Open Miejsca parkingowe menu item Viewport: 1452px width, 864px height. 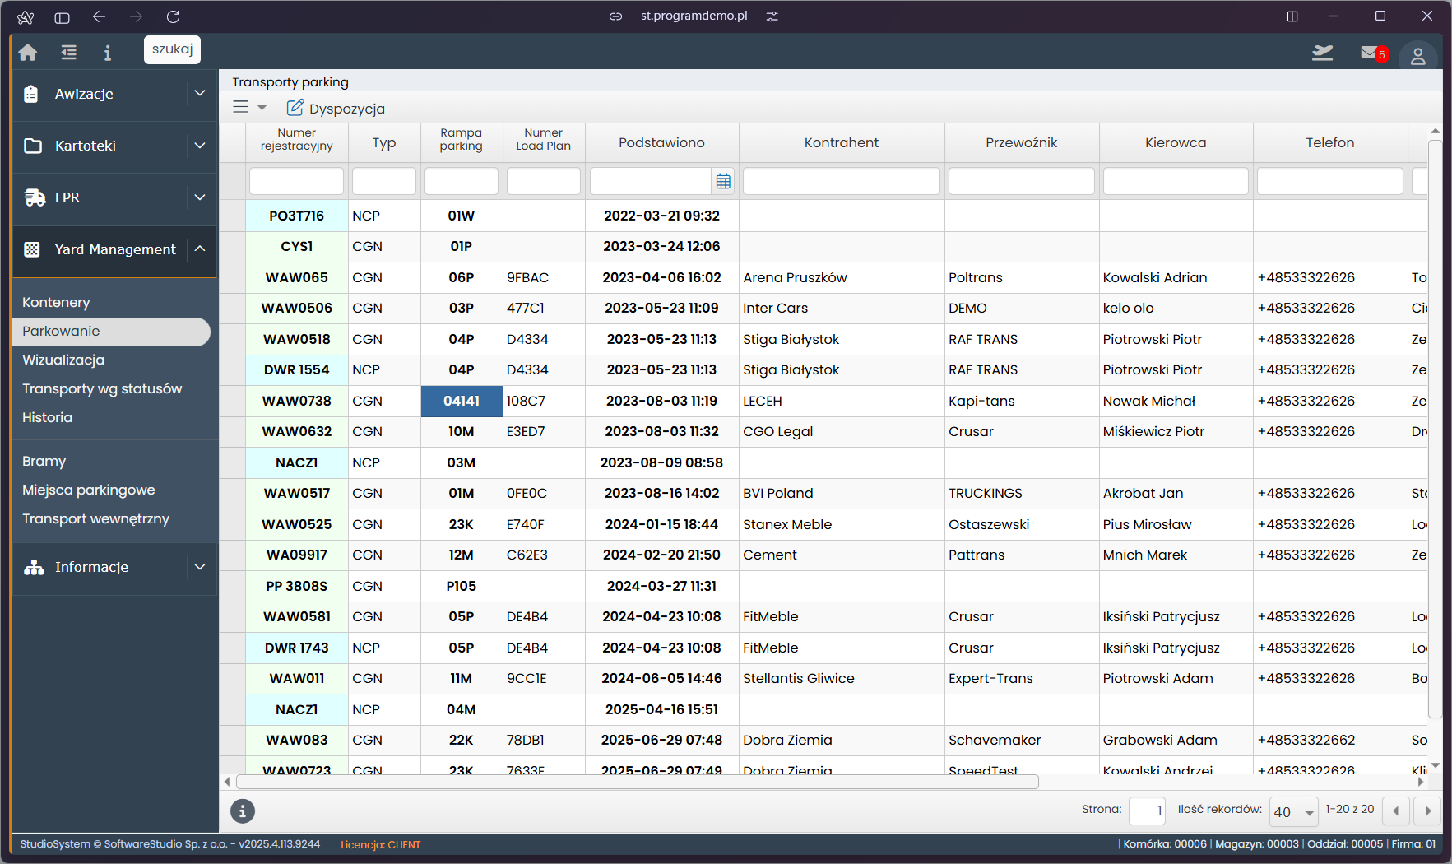(x=88, y=490)
